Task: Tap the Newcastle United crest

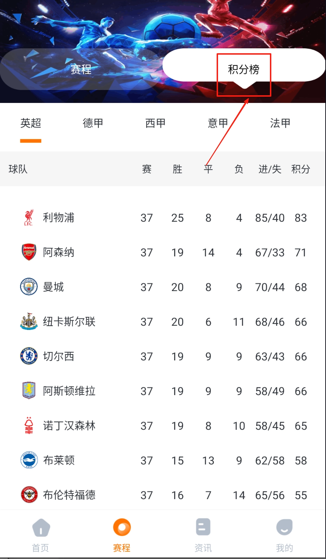Action: [x=29, y=322]
